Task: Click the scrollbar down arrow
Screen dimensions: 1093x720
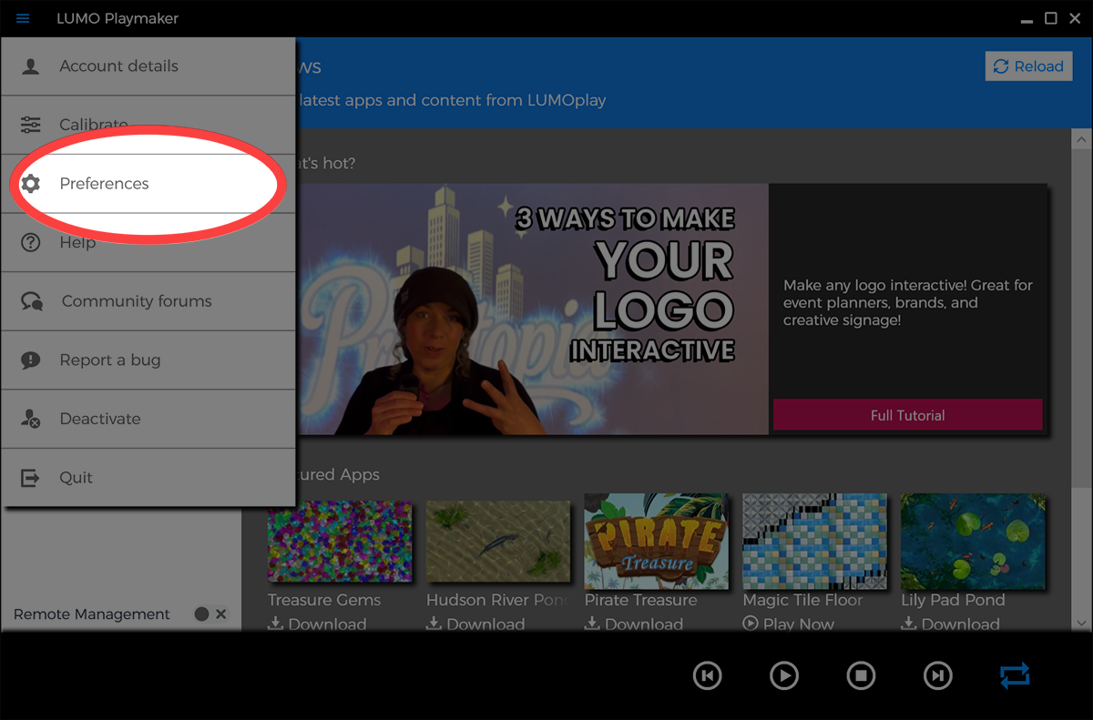Action: pos(1081,623)
